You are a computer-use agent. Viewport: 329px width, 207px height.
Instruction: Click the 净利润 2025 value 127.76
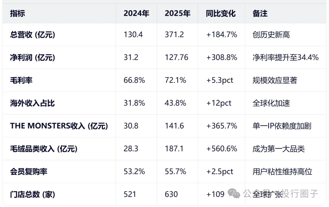coord(176,58)
